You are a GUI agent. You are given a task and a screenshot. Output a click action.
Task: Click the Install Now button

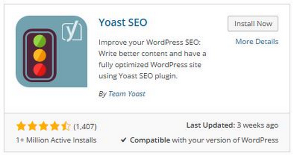[253, 24]
